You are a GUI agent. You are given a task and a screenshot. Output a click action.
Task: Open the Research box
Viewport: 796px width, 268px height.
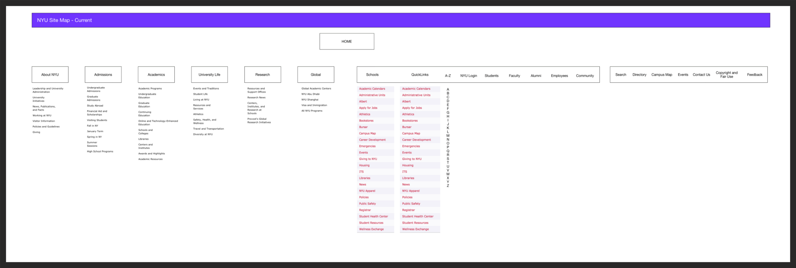click(263, 74)
